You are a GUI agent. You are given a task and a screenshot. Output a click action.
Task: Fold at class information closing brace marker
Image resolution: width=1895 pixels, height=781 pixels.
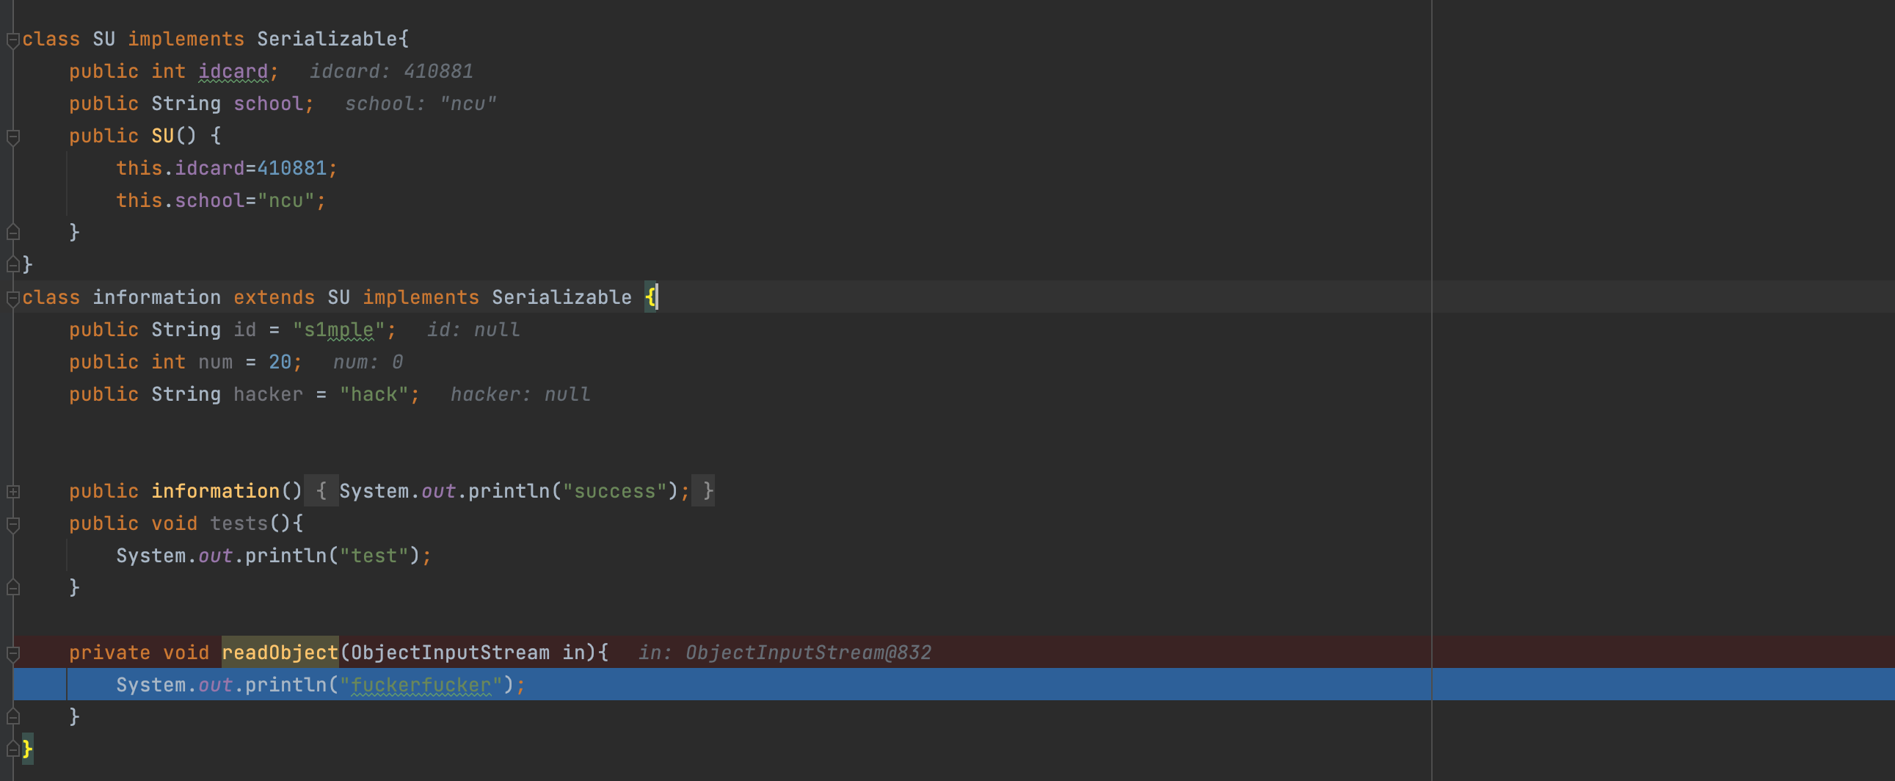(x=12, y=749)
